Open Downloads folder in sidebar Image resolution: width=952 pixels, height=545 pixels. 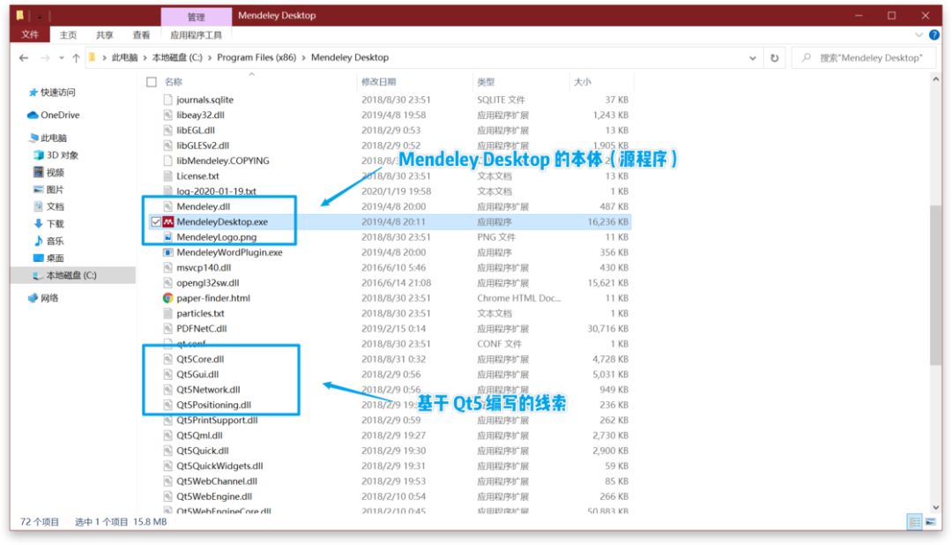tap(48, 224)
